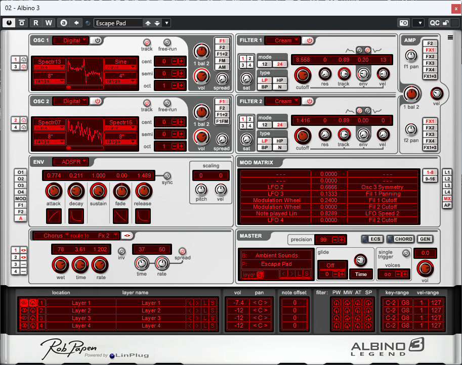Open the Filter 1 Cream type dropdown
Image resolution: width=462 pixels, height=365 pixels.
[x=282, y=40]
